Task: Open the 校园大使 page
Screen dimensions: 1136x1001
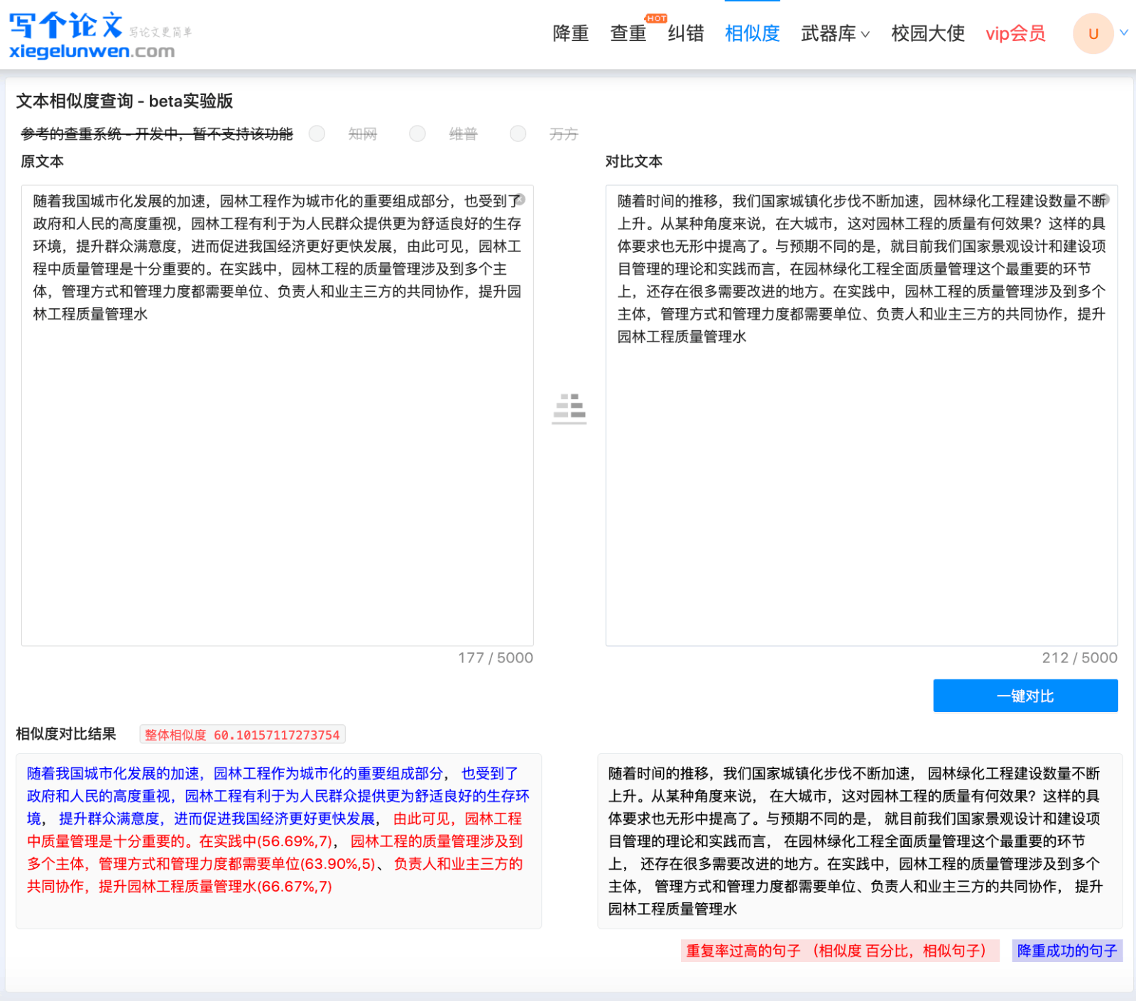Action: pos(928,33)
